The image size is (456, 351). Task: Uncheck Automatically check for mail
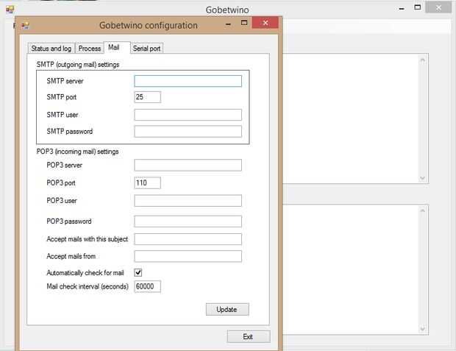pyautogui.click(x=138, y=272)
